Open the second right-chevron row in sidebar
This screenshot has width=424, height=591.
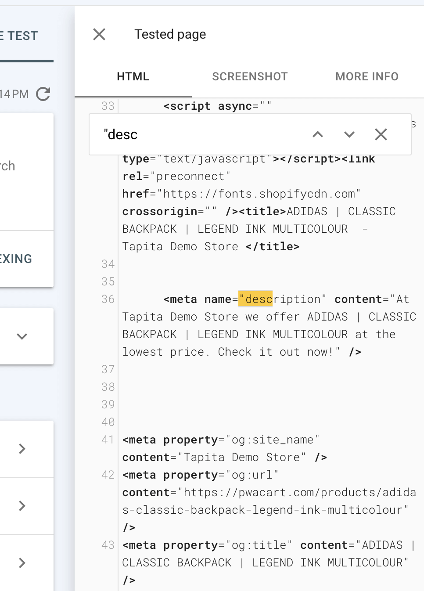tap(22, 506)
